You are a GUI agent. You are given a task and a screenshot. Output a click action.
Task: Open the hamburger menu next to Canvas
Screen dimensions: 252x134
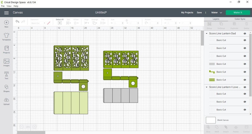coord(6,13)
